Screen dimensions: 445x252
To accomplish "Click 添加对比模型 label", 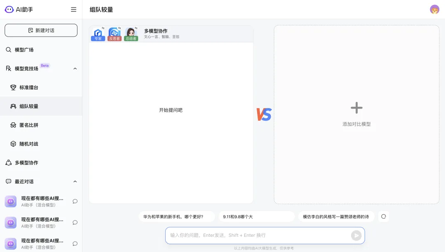I will tap(356, 124).
